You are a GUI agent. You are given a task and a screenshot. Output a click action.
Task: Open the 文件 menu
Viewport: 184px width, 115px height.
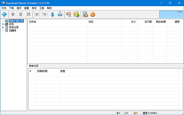4,8
